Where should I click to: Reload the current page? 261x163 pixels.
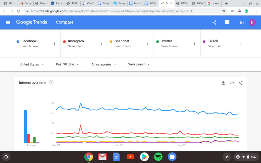click(19, 11)
